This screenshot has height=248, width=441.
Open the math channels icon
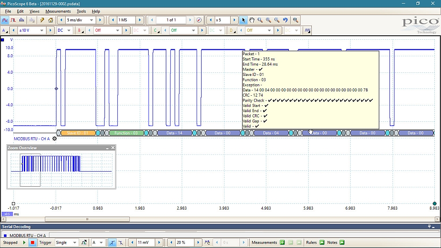coord(307,30)
